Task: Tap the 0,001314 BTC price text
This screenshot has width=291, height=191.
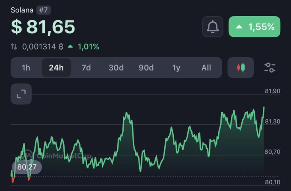Action: (43, 47)
